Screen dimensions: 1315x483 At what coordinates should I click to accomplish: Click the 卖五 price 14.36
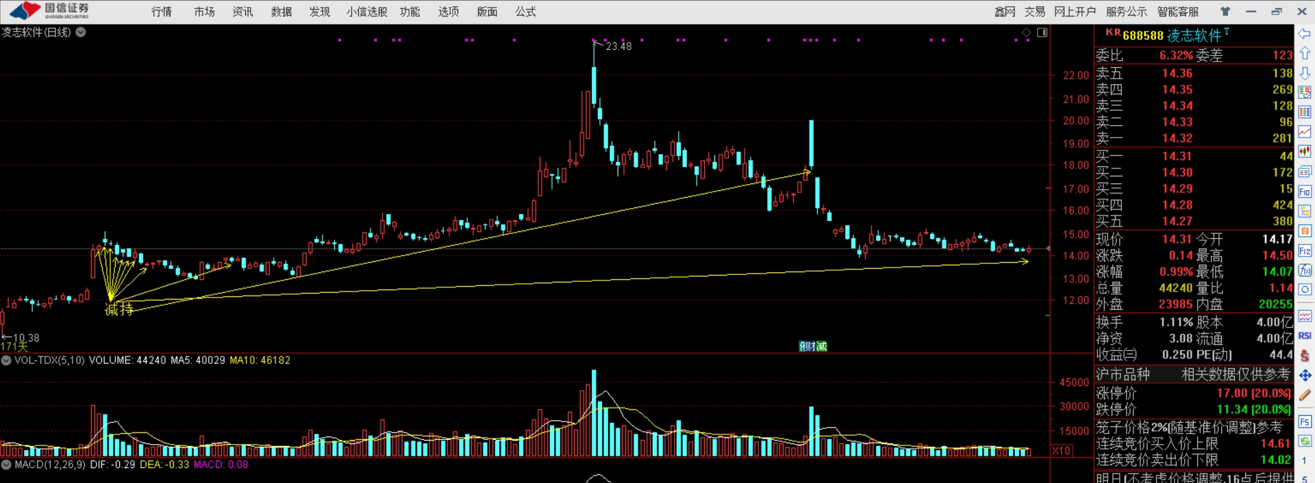click(x=1177, y=73)
